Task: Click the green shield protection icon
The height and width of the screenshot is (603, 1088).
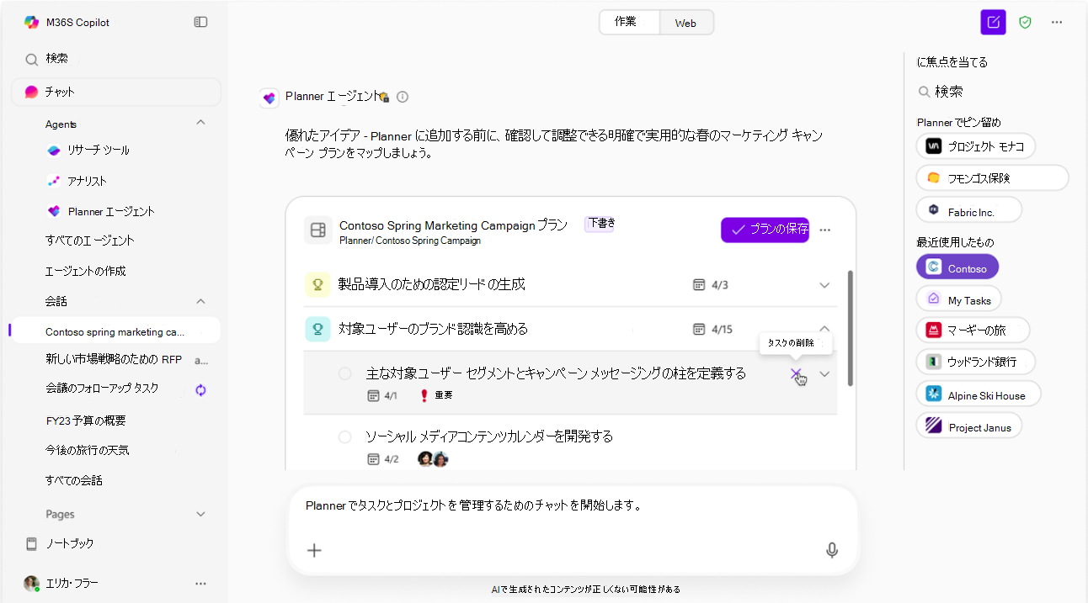Action: click(1025, 23)
